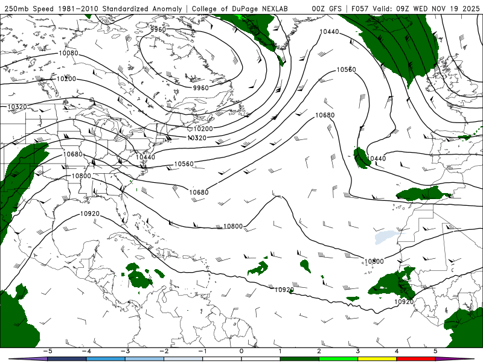483x362 pixels.
Task: Click the 10320 contour label at the map's left edge
Action: point(18,107)
